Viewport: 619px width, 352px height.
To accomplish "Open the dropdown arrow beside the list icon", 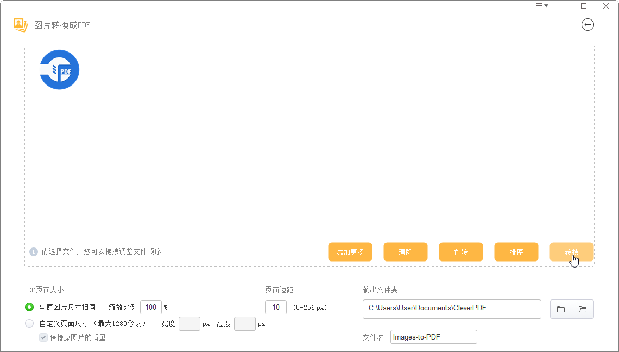I will tap(546, 5).
